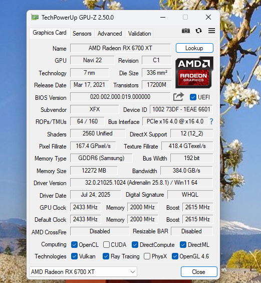Click the Device ID 1002 73DF field
The height and width of the screenshot is (283, 261).
(181, 109)
